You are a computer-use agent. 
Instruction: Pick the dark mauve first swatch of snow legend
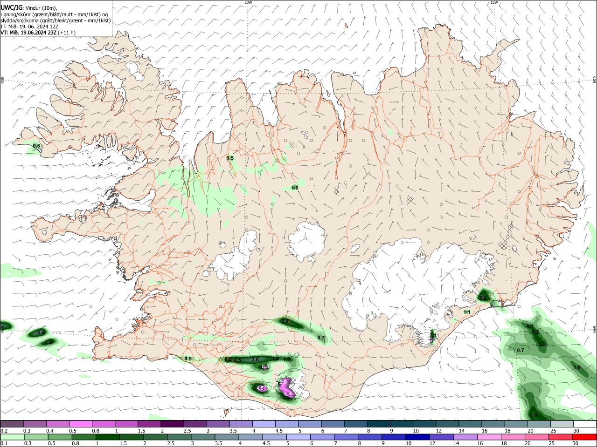[12, 424]
